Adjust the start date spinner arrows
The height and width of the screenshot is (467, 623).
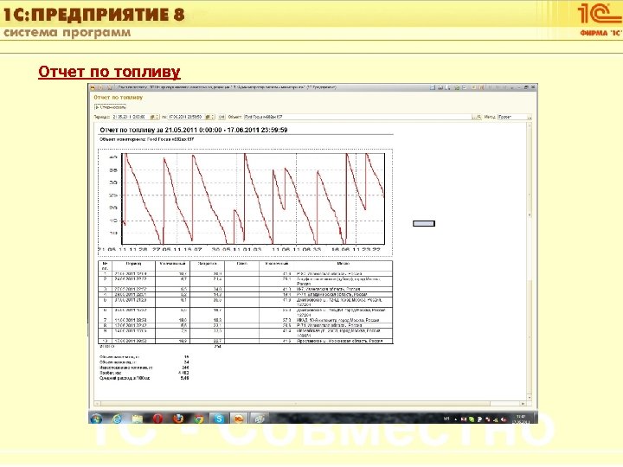tap(157, 117)
